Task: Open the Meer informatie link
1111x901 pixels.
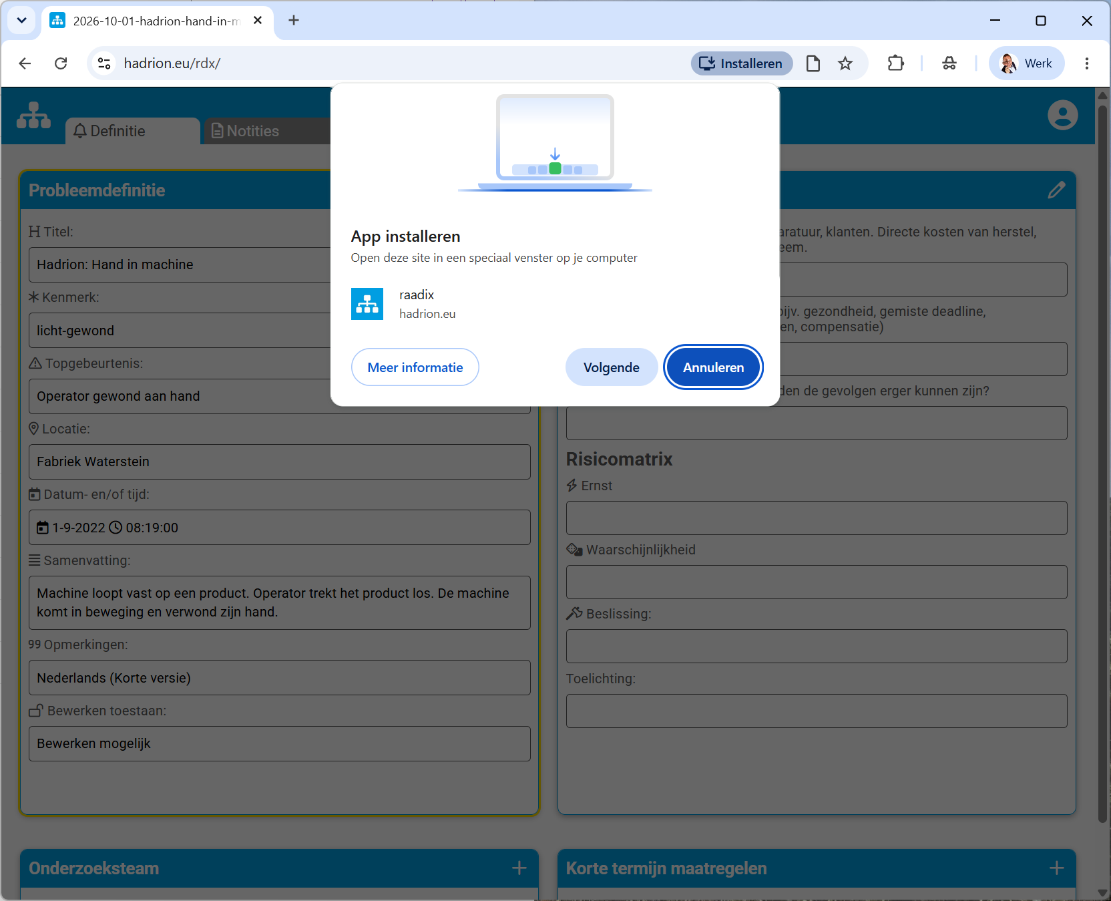Action: click(415, 367)
